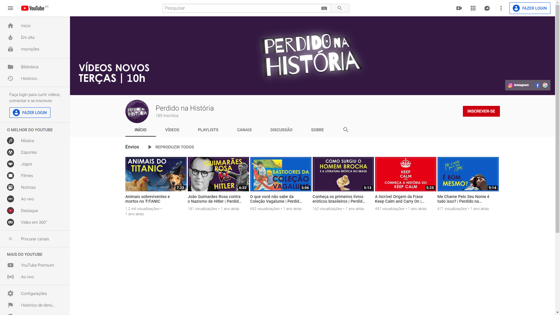This screenshot has height=315, width=560.
Task: Open title 'A Incrível Origem da Frase Keep Calm'
Action: click(400, 199)
